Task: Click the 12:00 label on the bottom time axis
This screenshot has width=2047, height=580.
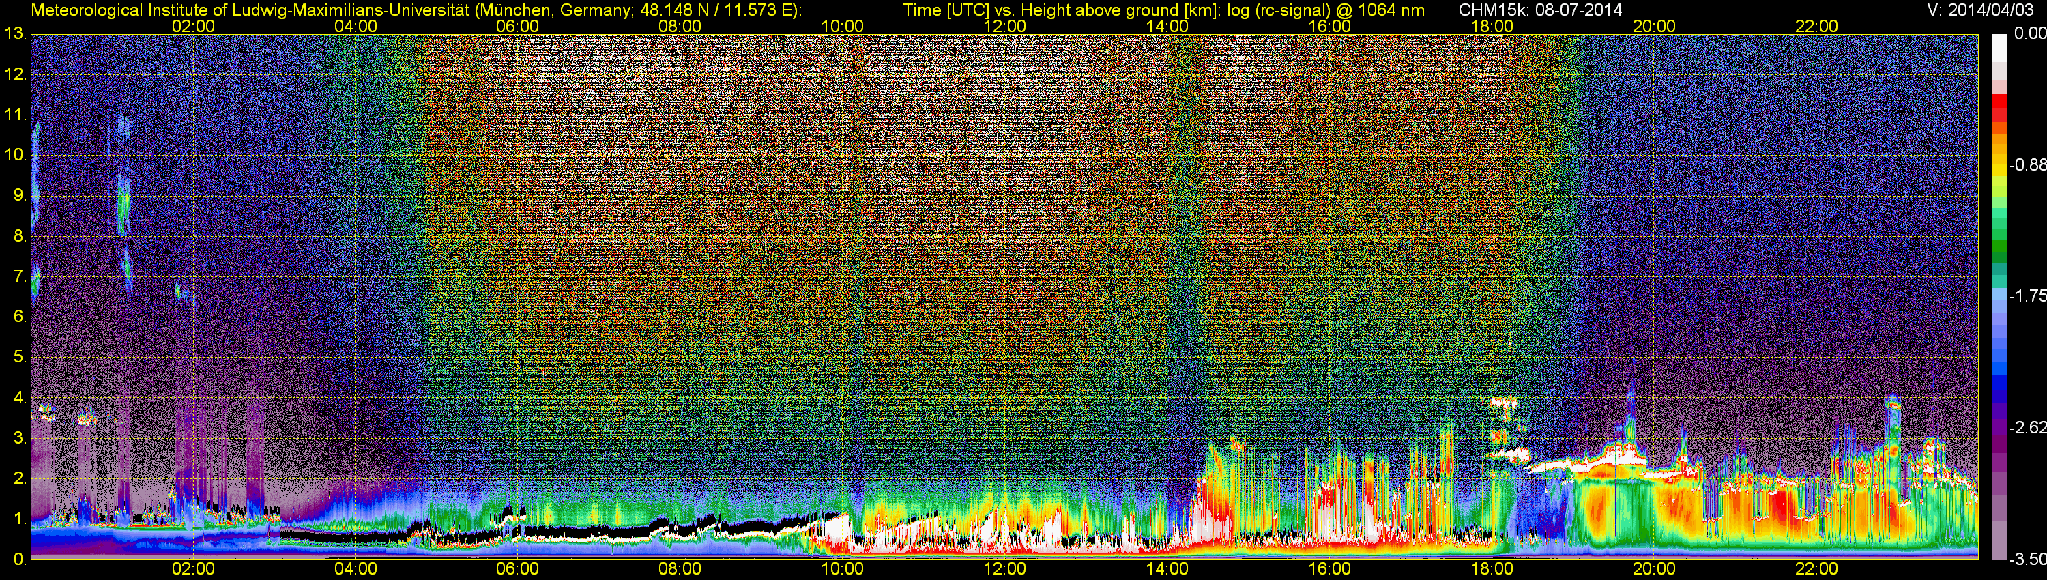Action: 1004,570
